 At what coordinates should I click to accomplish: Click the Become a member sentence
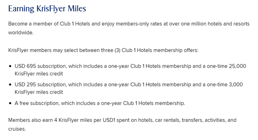pos(129,28)
